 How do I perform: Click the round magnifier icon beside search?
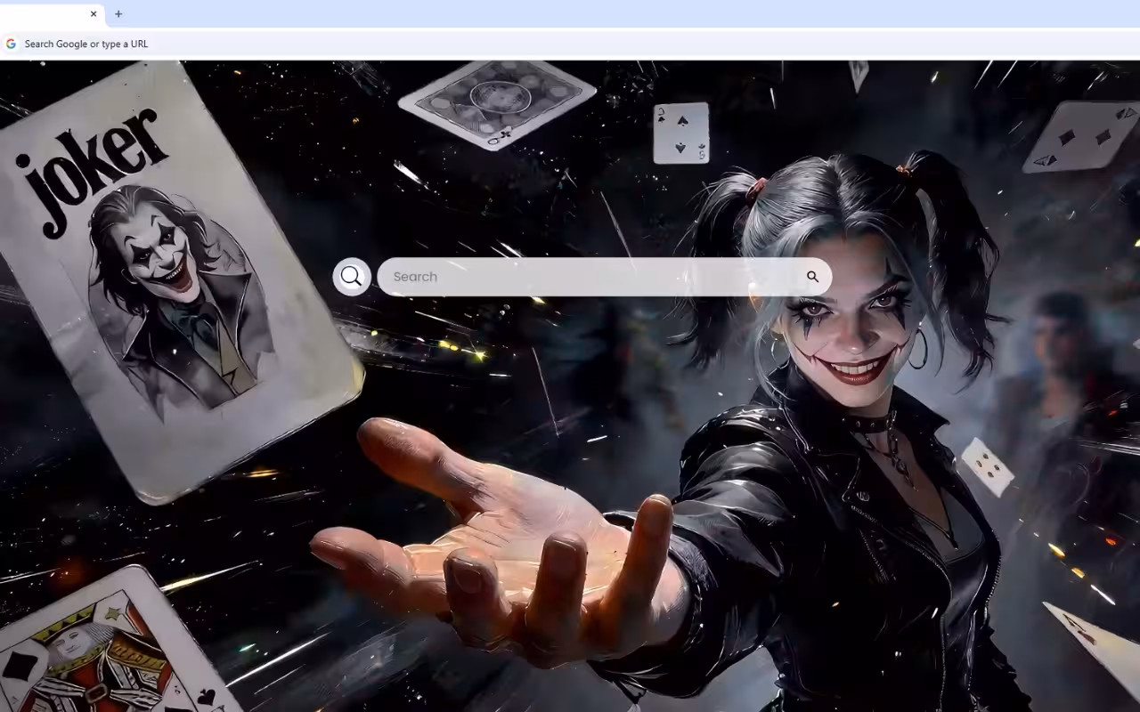(352, 277)
